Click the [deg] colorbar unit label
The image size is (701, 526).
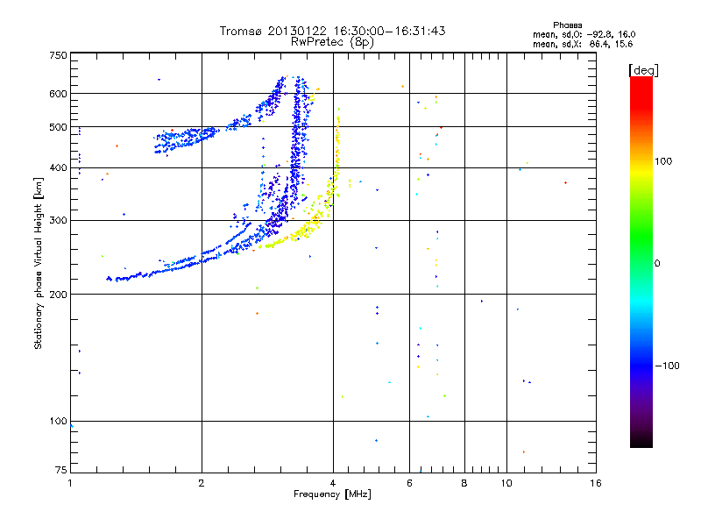pos(643,70)
